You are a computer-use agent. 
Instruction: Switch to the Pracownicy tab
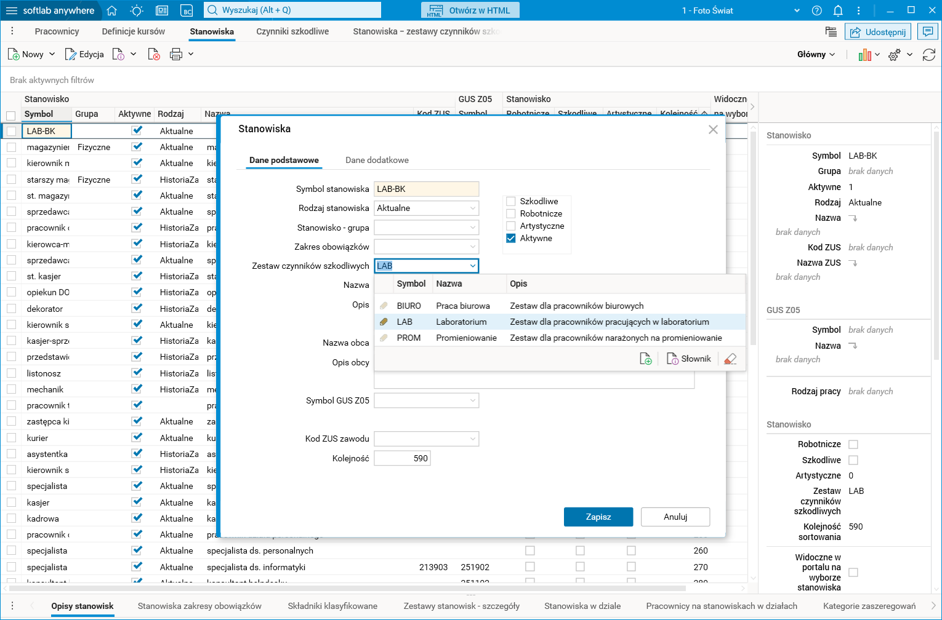point(57,31)
